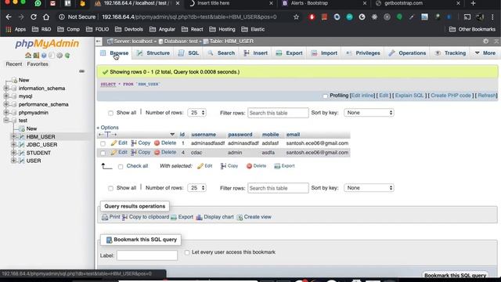Open Other Bookmarks folder
The image size is (501, 282).
[x=472, y=30]
